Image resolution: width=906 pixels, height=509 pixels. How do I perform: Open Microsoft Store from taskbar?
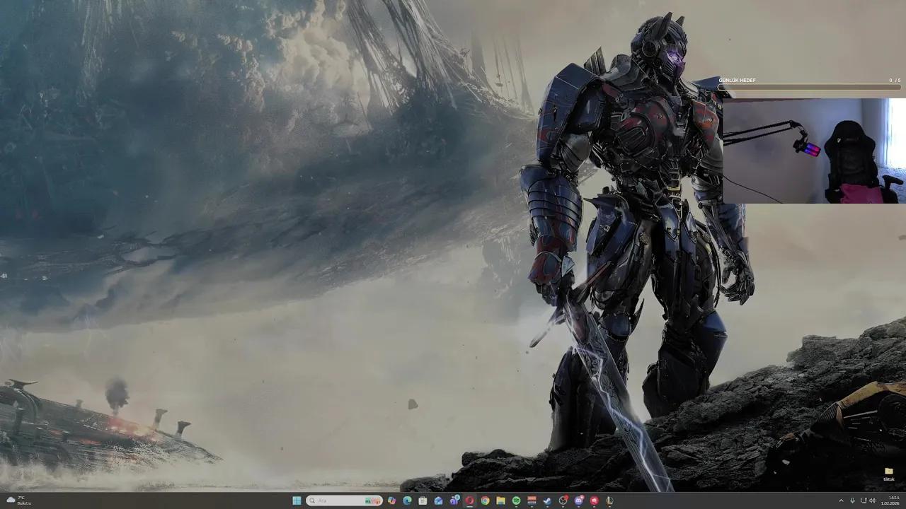click(423, 501)
